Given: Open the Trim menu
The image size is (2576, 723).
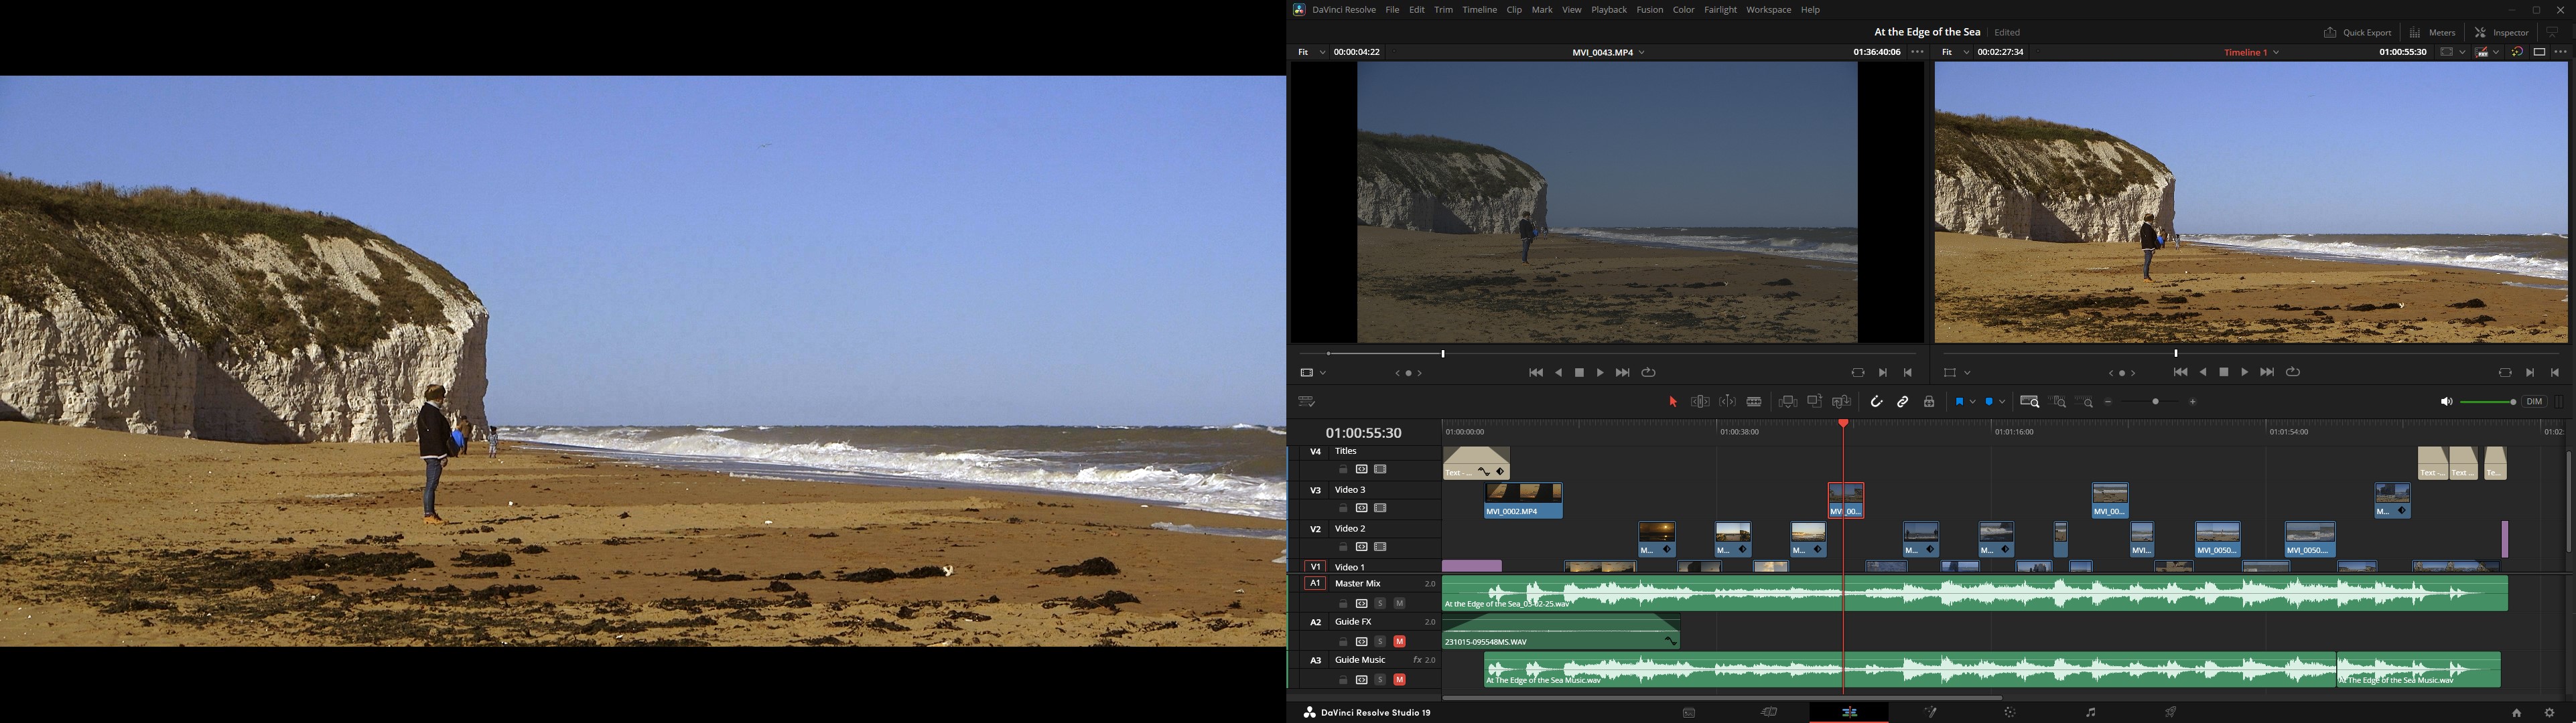Looking at the screenshot, I should click(1443, 10).
